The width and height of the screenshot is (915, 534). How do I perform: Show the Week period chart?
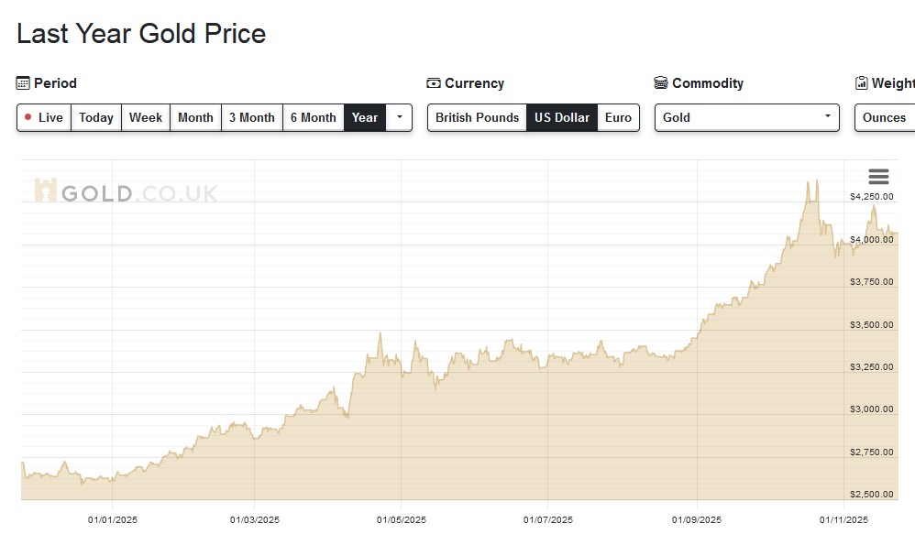click(x=146, y=117)
